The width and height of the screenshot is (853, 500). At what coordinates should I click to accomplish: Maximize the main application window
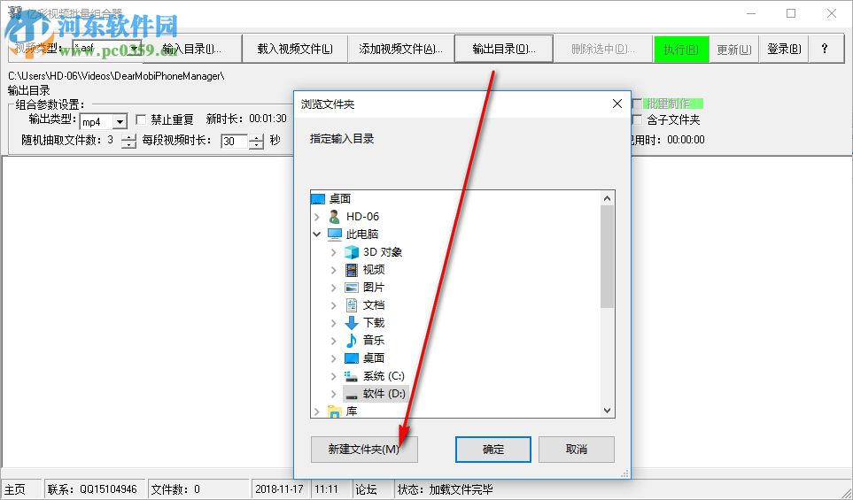pos(791,13)
